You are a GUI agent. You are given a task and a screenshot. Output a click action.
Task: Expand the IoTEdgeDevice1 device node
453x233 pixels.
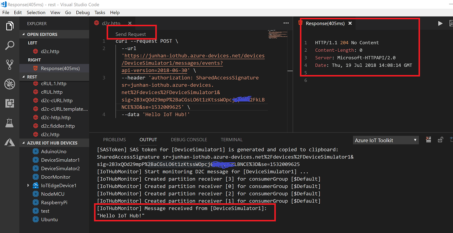pyautogui.click(x=28, y=185)
